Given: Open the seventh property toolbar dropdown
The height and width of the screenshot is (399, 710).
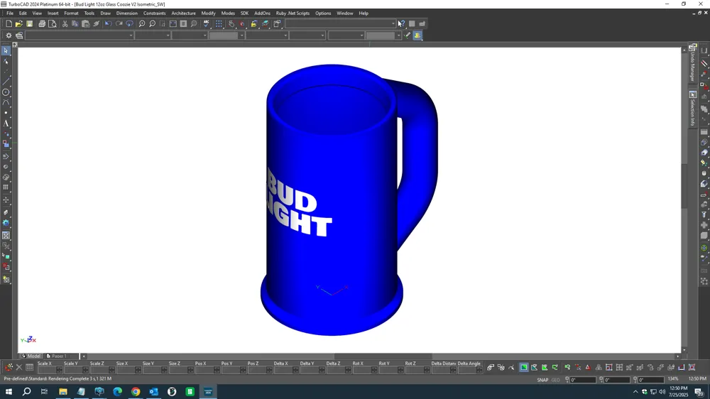Looking at the screenshot, I should [346, 35].
